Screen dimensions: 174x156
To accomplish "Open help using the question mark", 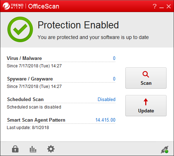I will [x=154, y=6].
